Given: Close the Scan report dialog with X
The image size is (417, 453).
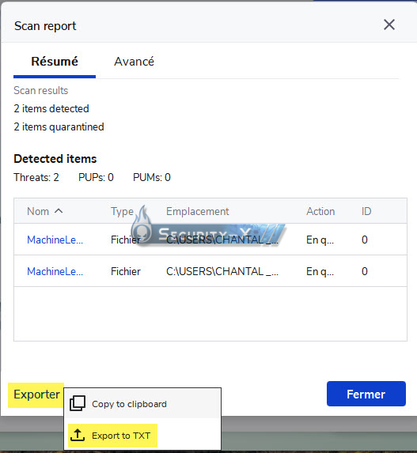Looking at the screenshot, I should tap(389, 25).
